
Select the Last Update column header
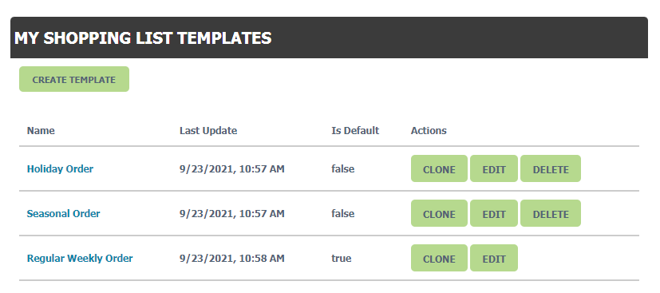tap(208, 130)
